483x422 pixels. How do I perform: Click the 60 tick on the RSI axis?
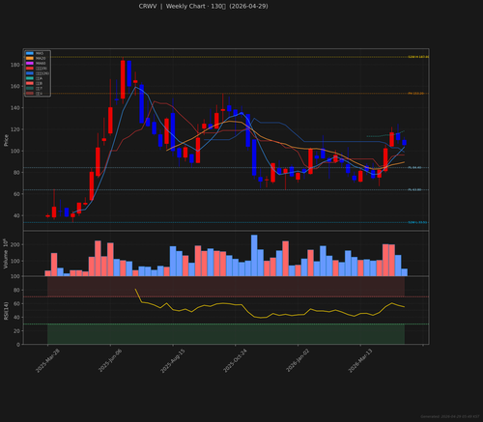[x=16, y=304]
